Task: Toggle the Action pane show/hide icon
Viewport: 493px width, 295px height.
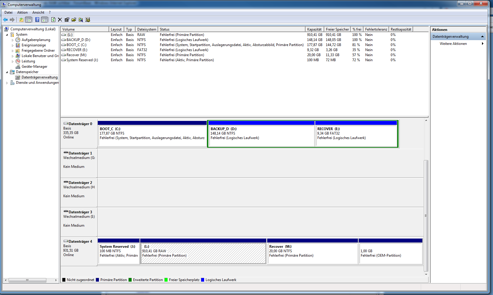Action: point(45,20)
